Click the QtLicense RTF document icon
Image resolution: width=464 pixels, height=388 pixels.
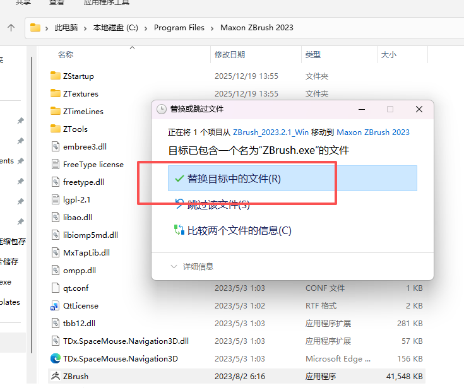click(55, 305)
